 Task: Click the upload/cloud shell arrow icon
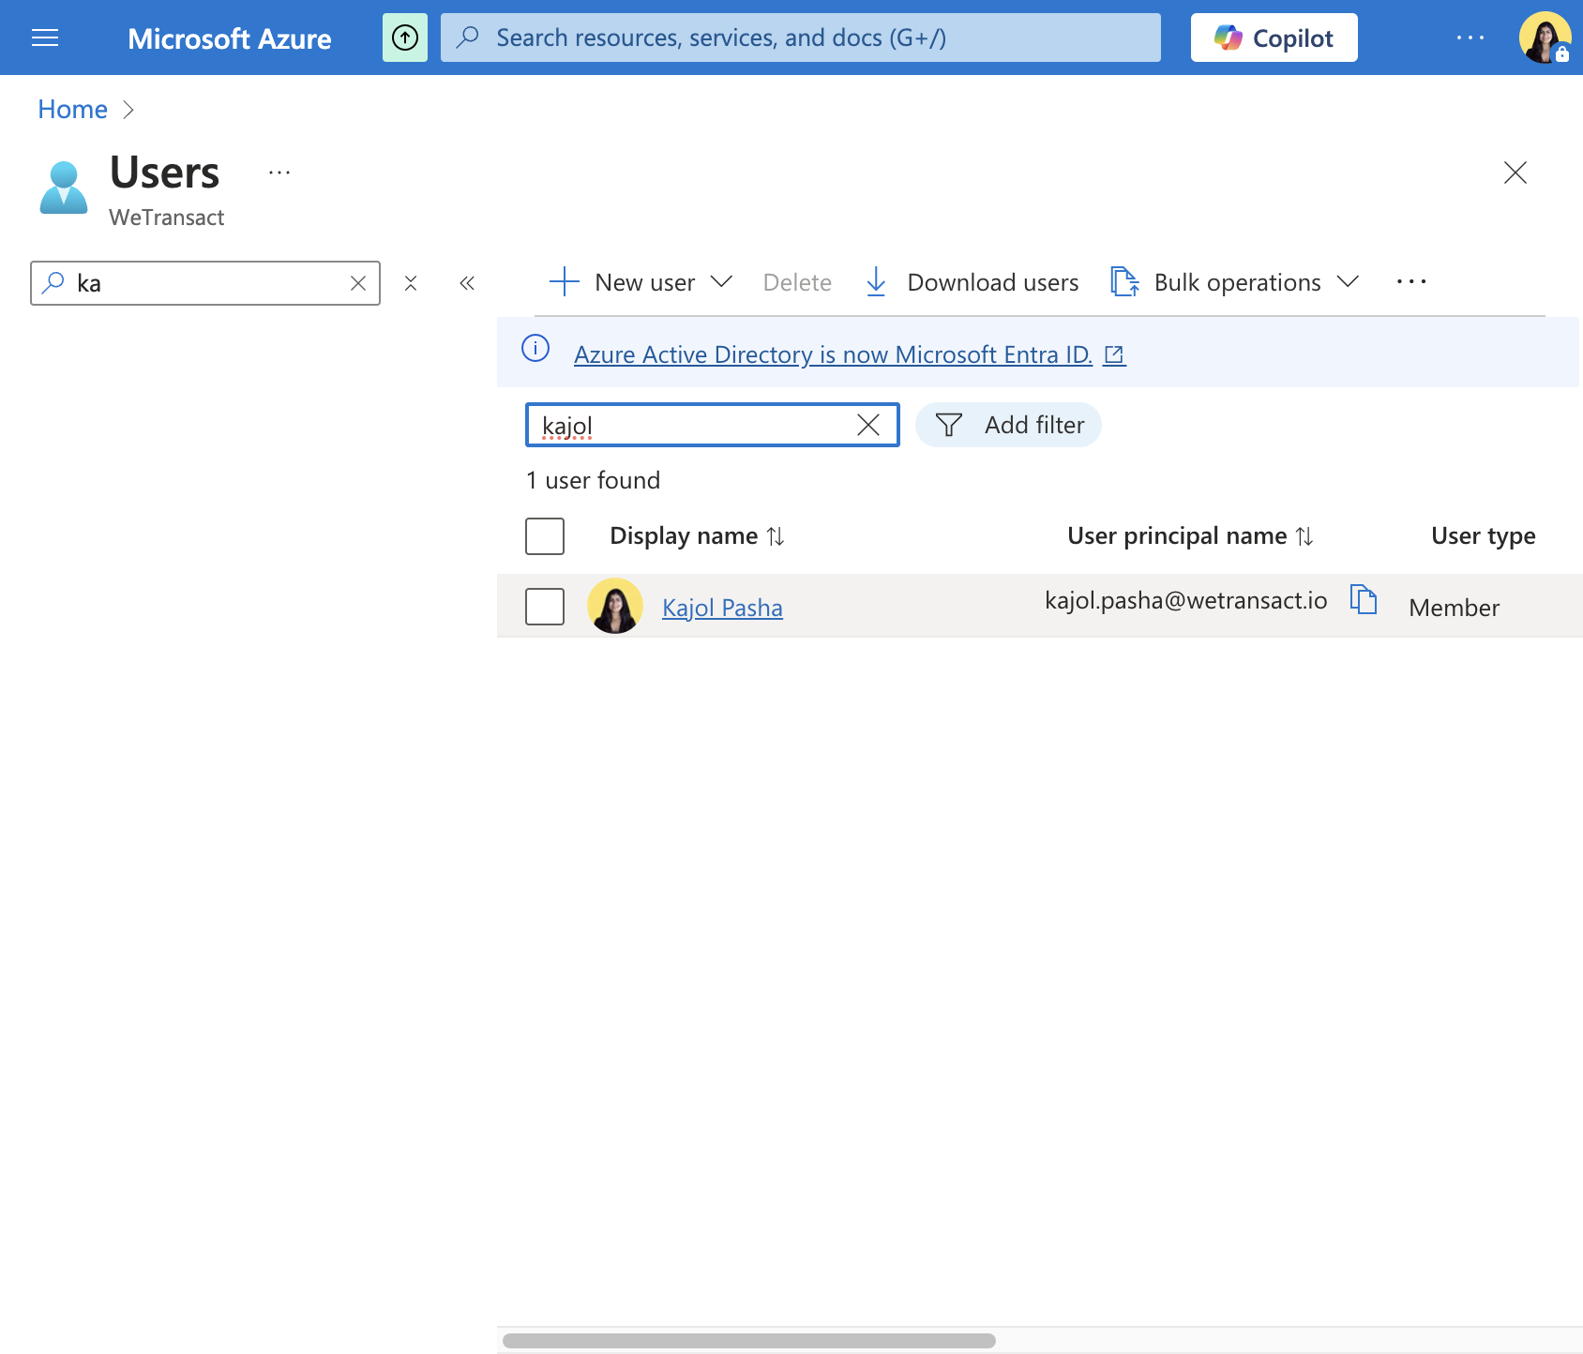405,38
